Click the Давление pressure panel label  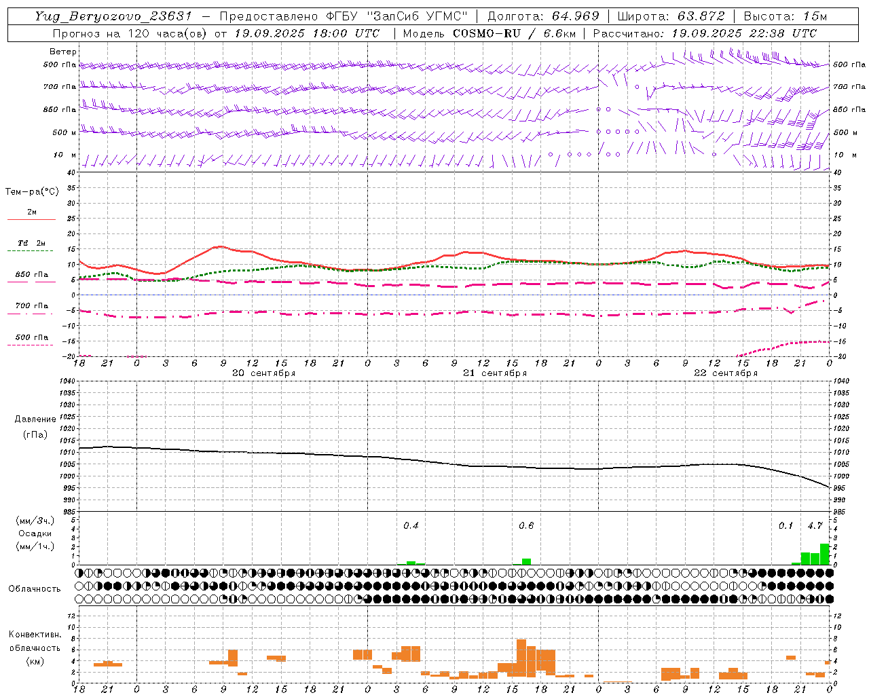pos(35,419)
